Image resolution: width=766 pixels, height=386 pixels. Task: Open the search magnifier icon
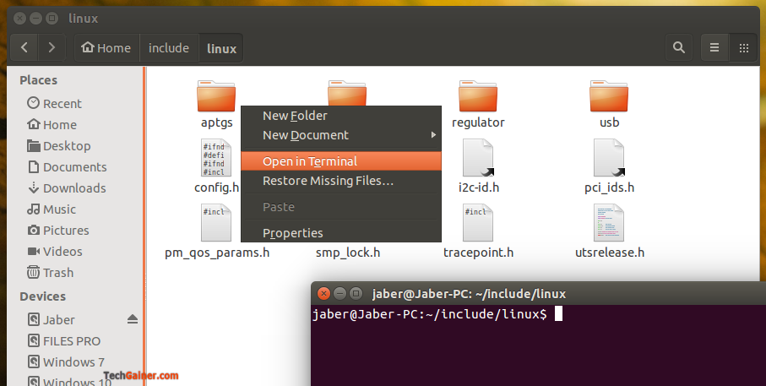678,48
